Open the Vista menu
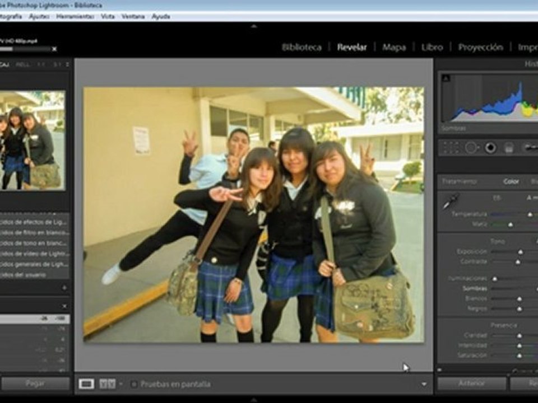 pos(108,16)
